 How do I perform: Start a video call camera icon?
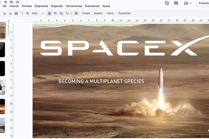(186, 3)
